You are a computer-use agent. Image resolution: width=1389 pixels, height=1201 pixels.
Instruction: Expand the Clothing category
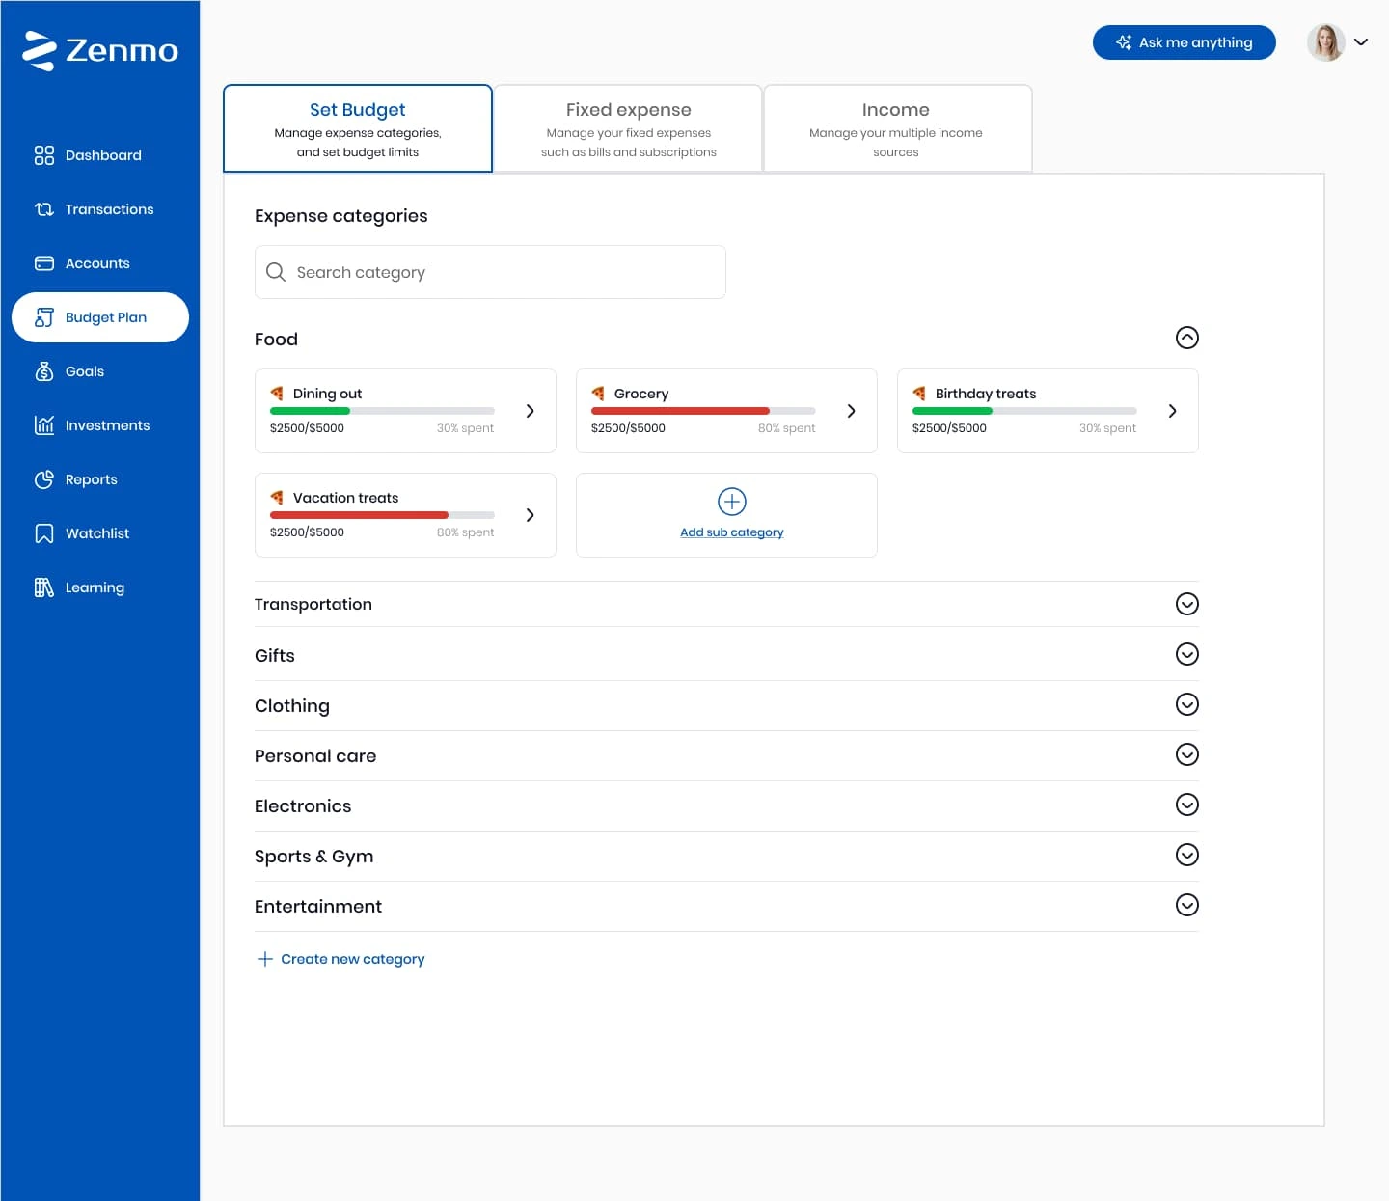pyautogui.click(x=1187, y=704)
